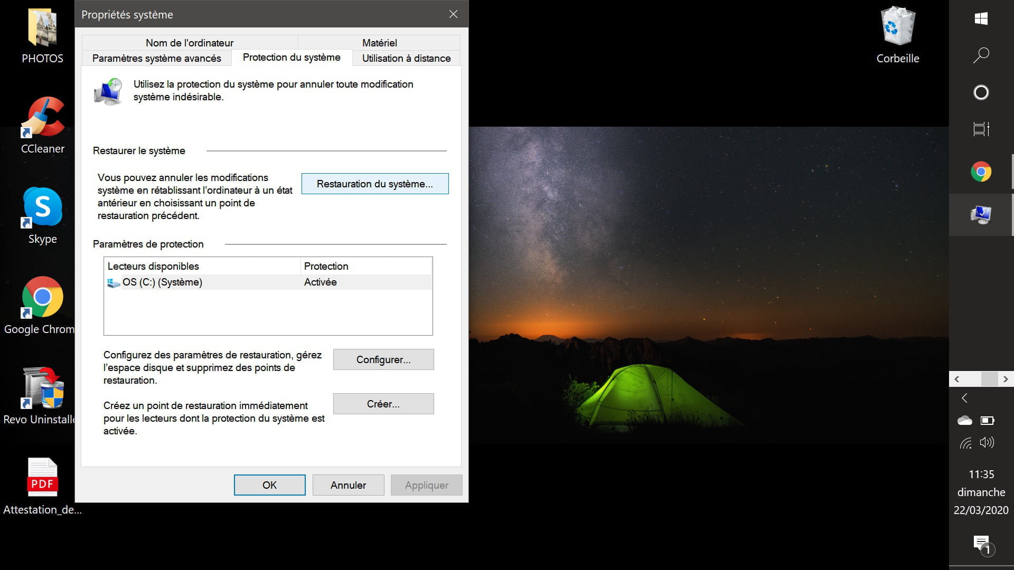
Task: Confirm with the OK button
Action: click(269, 485)
